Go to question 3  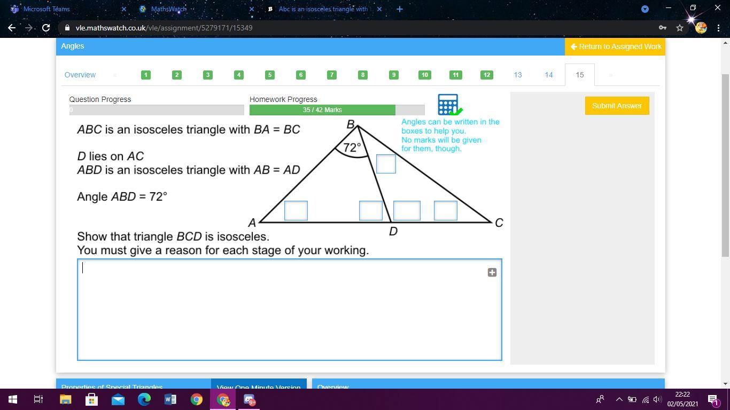click(x=208, y=75)
